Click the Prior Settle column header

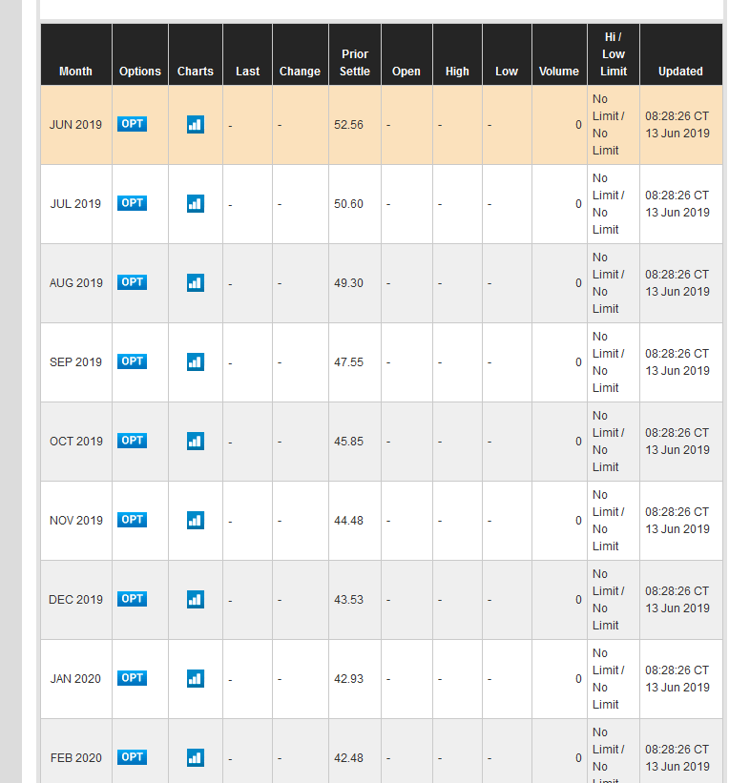coord(354,62)
